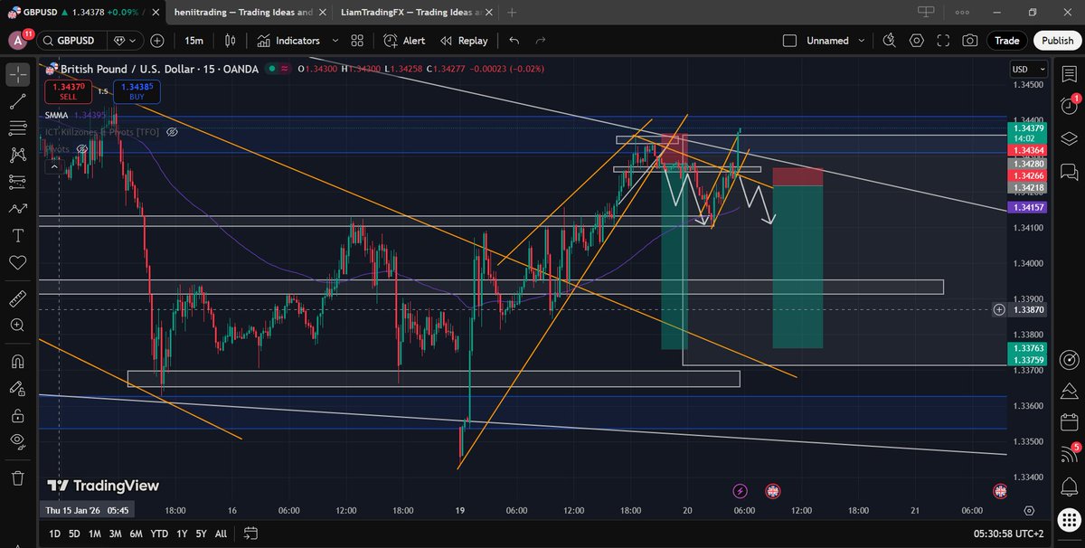Start bar Replay mode
1085x548 pixels.
(x=464, y=41)
